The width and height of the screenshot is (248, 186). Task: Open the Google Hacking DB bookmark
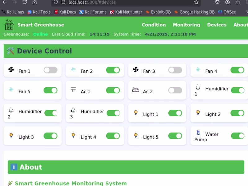click(194, 12)
